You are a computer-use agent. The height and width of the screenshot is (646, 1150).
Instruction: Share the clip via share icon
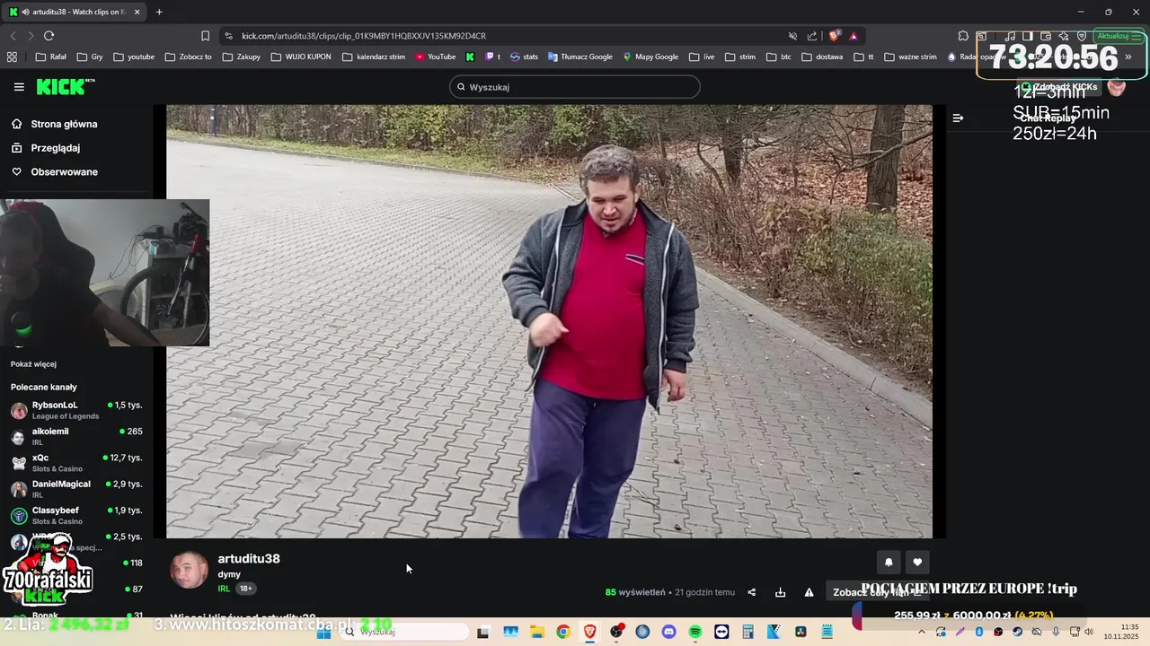pos(752,592)
